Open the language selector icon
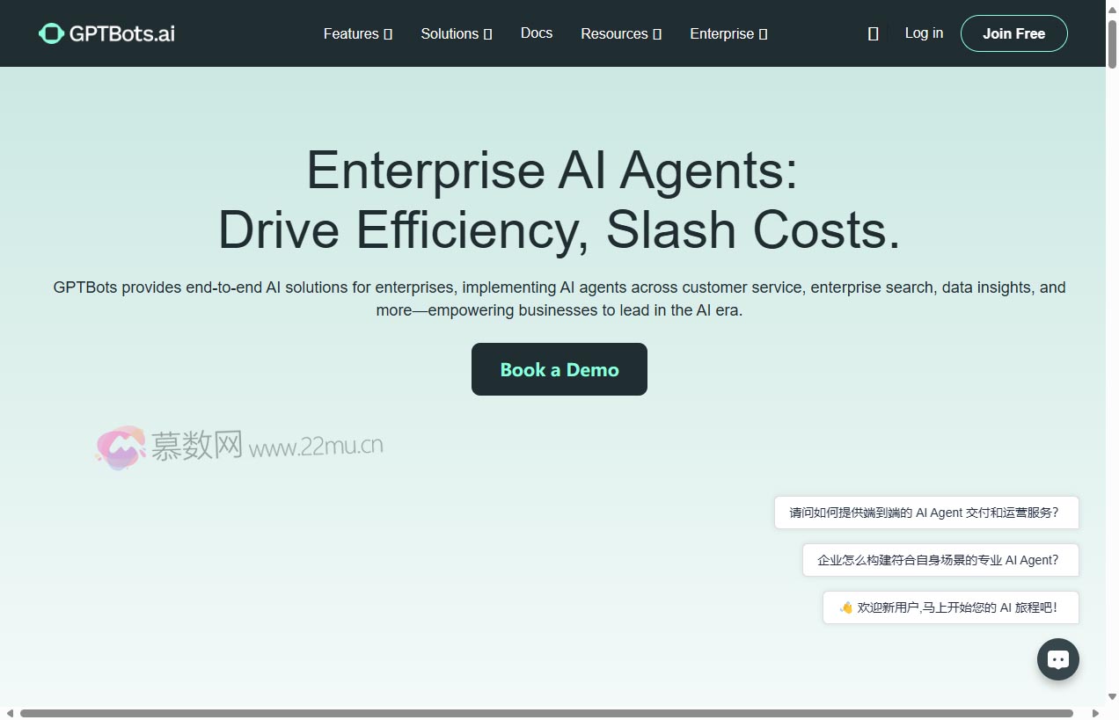 pos(873,33)
